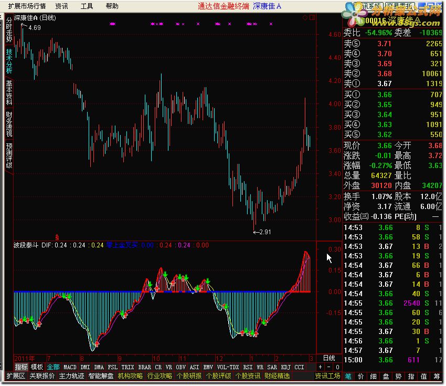This screenshot has height=386, width=446.
Task: Switch indicator to TRIX
Action: click(128, 367)
